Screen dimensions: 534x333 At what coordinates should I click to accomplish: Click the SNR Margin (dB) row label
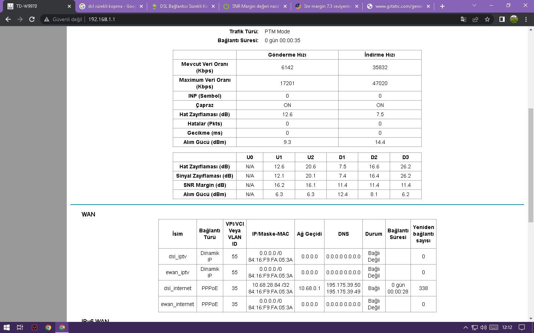[x=205, y=185]
